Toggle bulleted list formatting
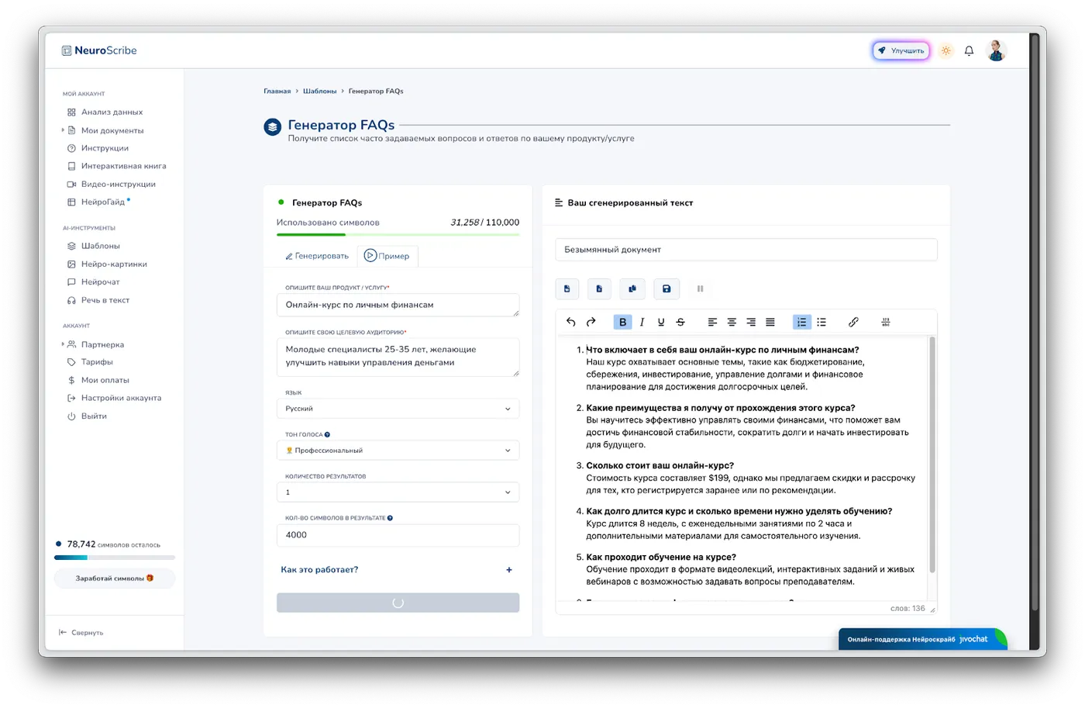 821,322
